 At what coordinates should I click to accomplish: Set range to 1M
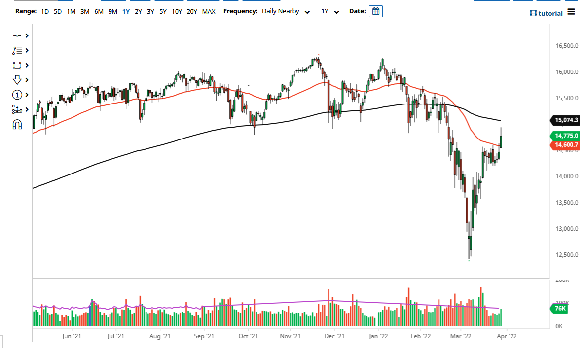pos(71,11)
